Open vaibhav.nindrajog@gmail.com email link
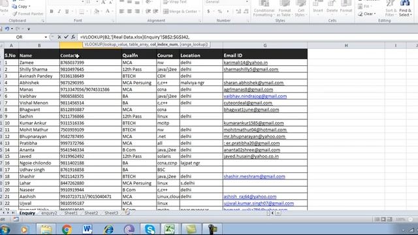This screenshot has width=418, height=235. coord(255,96)
